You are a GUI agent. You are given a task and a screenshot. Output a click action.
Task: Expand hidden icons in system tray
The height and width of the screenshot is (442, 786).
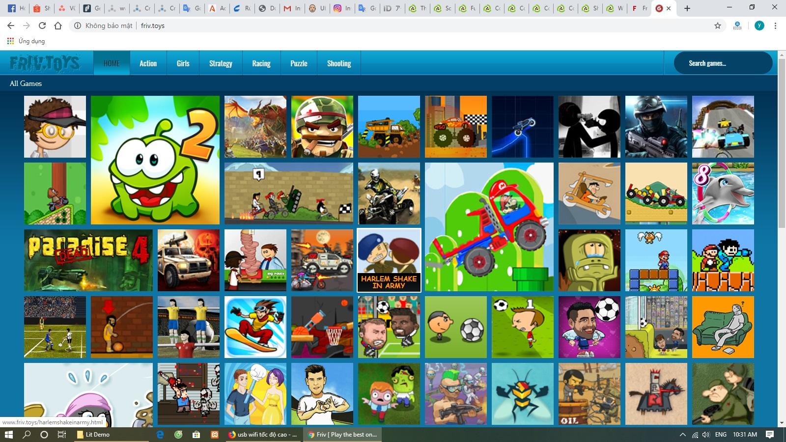click(683, 434)
